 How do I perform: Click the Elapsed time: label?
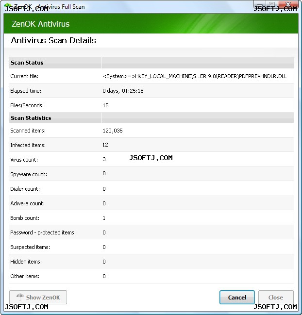(x=26, y=91)
